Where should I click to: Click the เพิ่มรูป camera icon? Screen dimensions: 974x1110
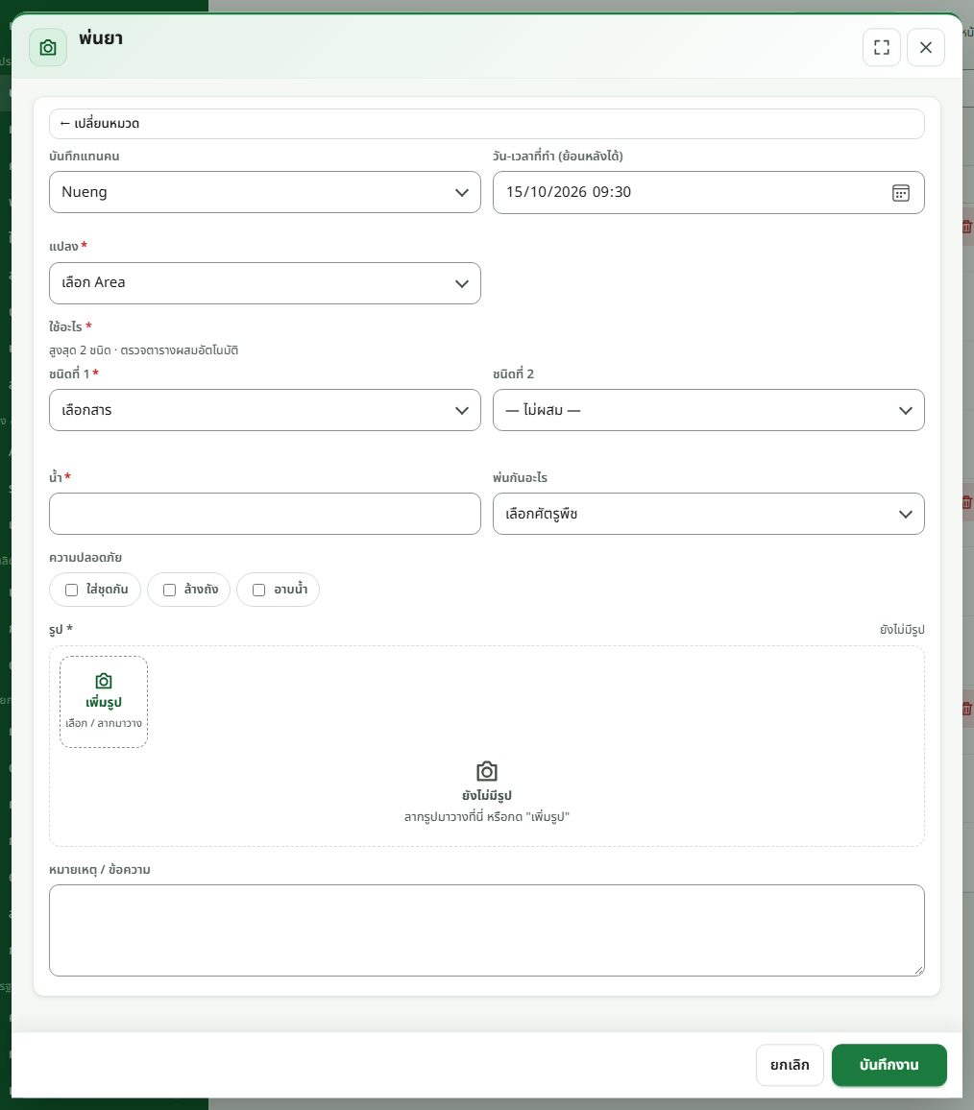[104, 681]
